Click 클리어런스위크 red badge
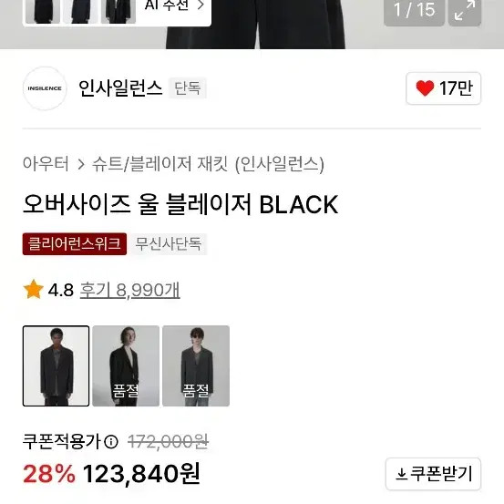 [75, 244]
